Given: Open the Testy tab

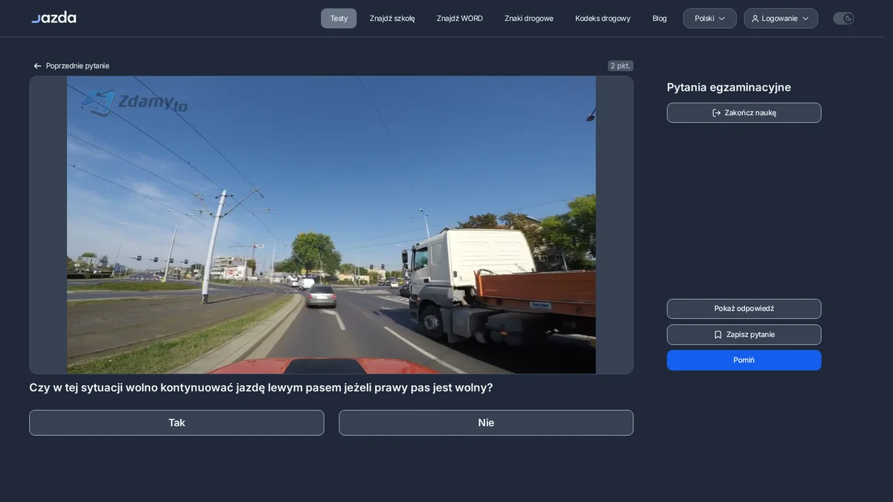Looking at the screenshot, I should tap(339, 19).
